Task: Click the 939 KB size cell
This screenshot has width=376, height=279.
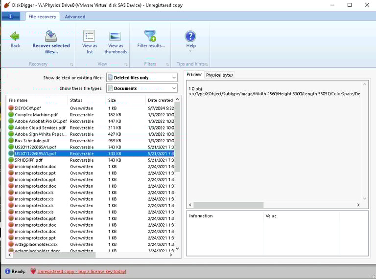Action: pyautogui.click(x=115, y=140)
